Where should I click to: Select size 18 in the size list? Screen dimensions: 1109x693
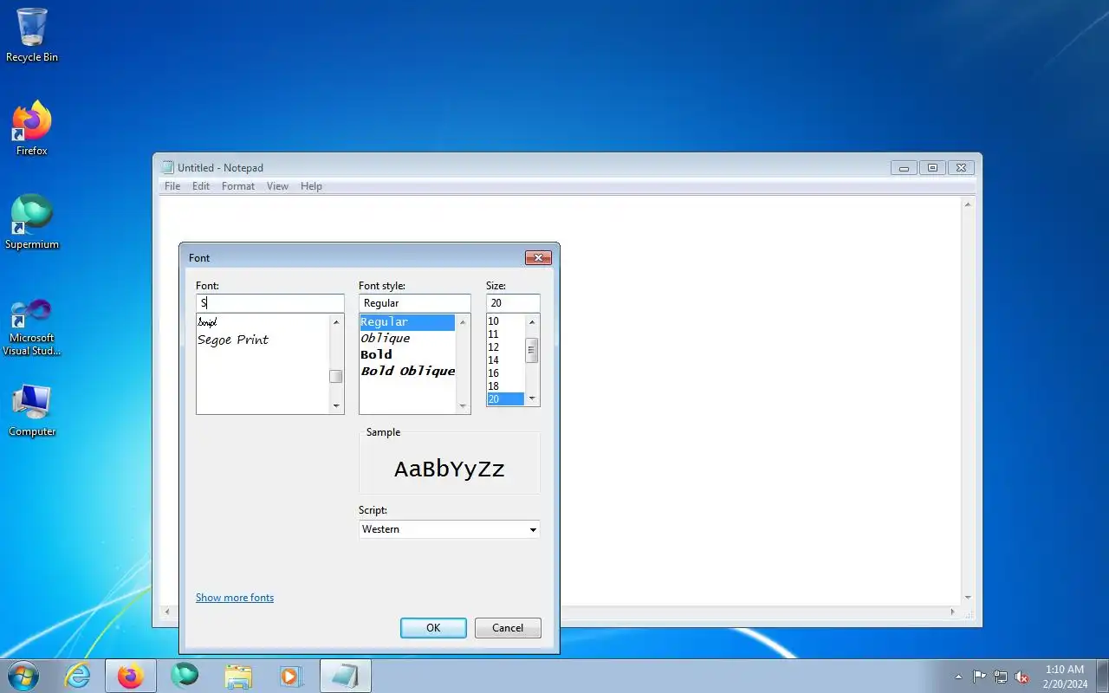pyautogui.click(x=506, y=386)
